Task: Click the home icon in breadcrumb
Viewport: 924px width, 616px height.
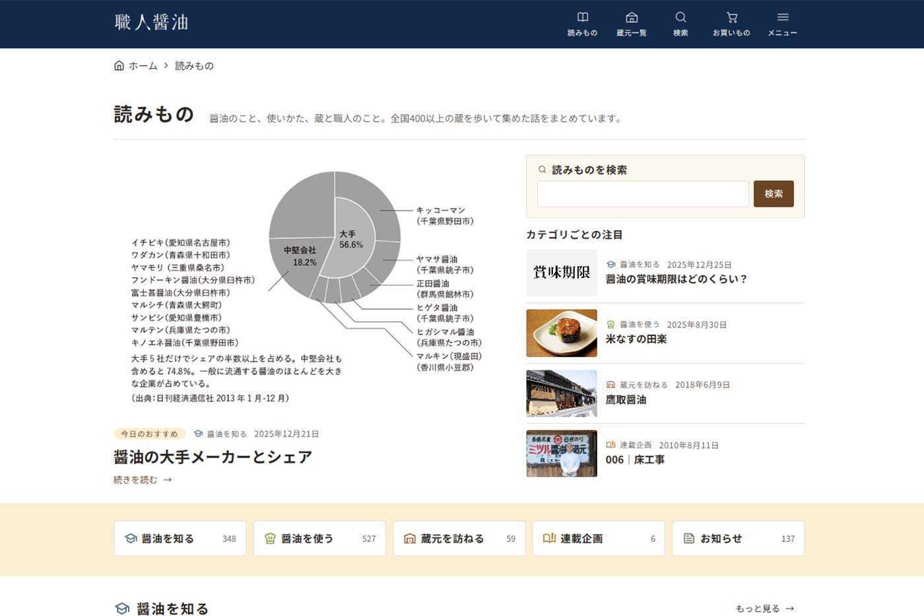Action: [119, 65]
